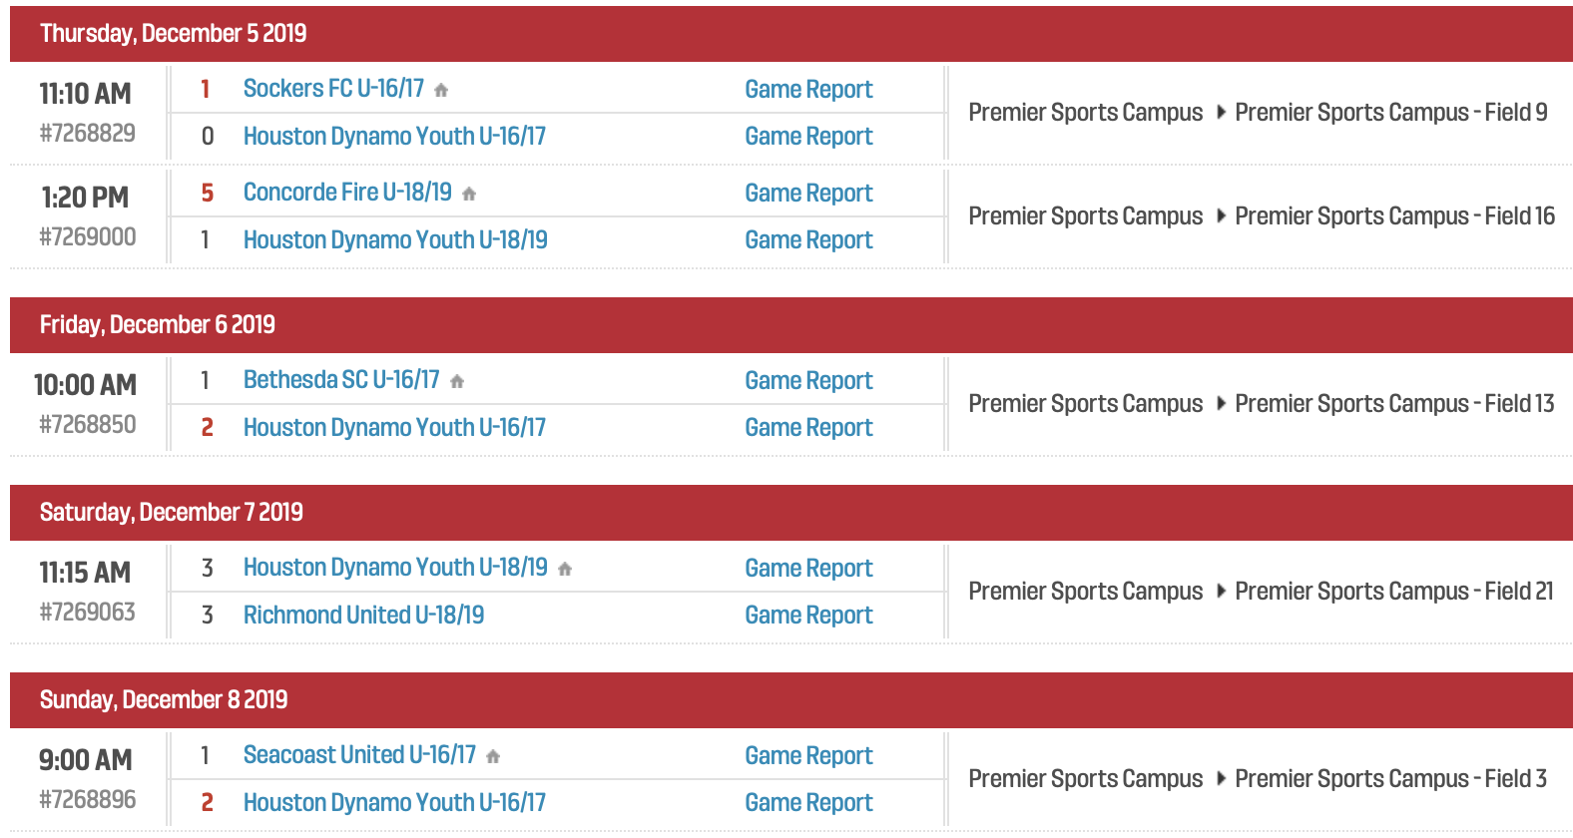This screenshot has height=838, width=1573.
Task: Open Richmond United U-18/19 team page
Action: pyautogui.click(x=363, y=615)
